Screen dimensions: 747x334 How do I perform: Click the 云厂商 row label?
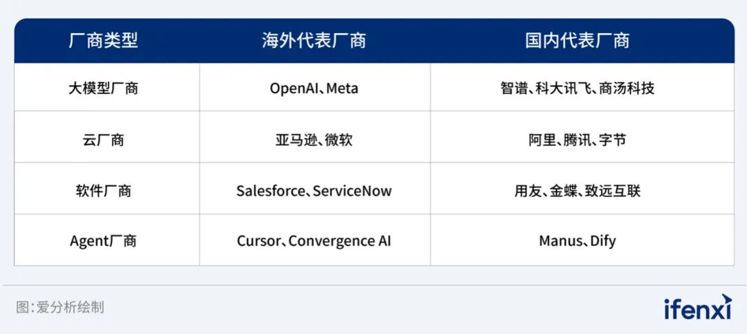tap(103, 140)
